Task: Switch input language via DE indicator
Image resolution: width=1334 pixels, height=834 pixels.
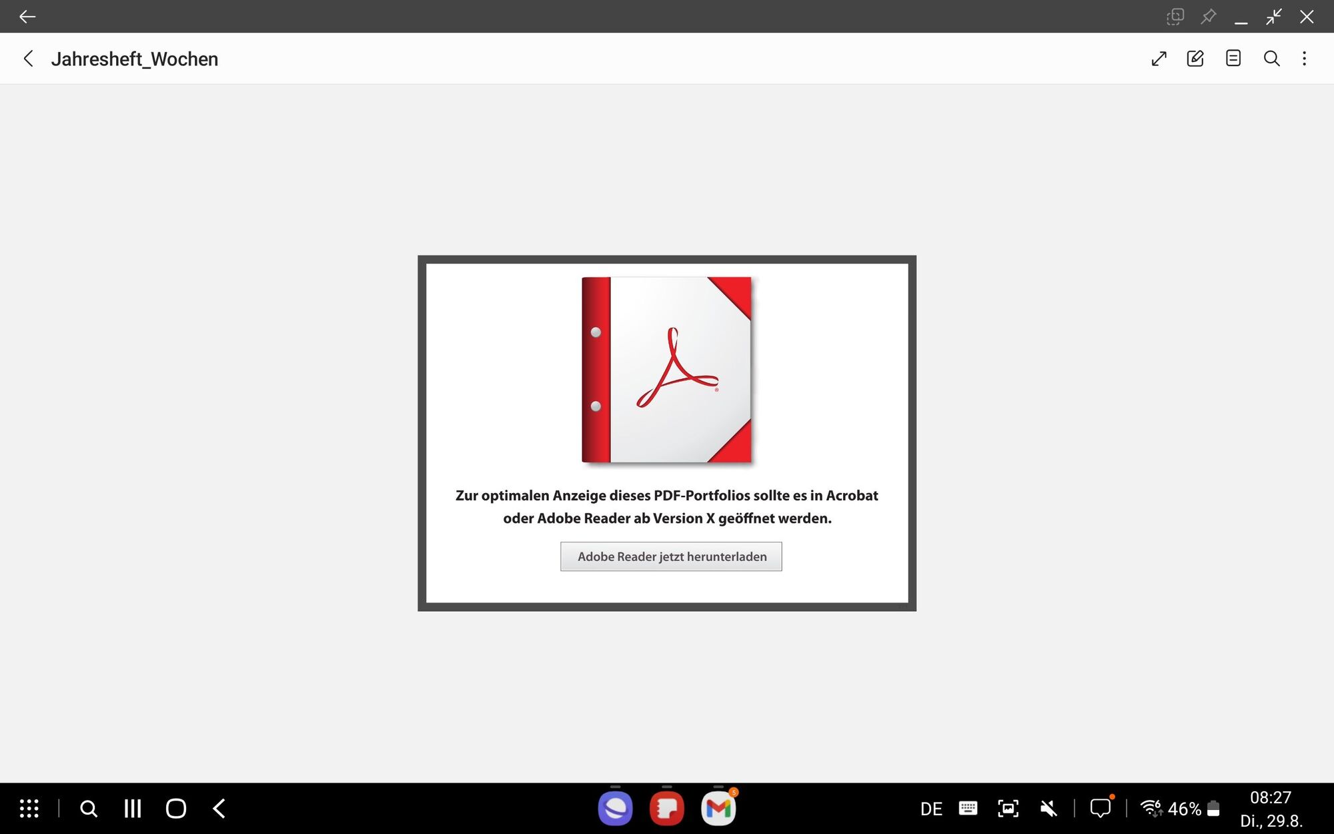Action: point(931,809)
